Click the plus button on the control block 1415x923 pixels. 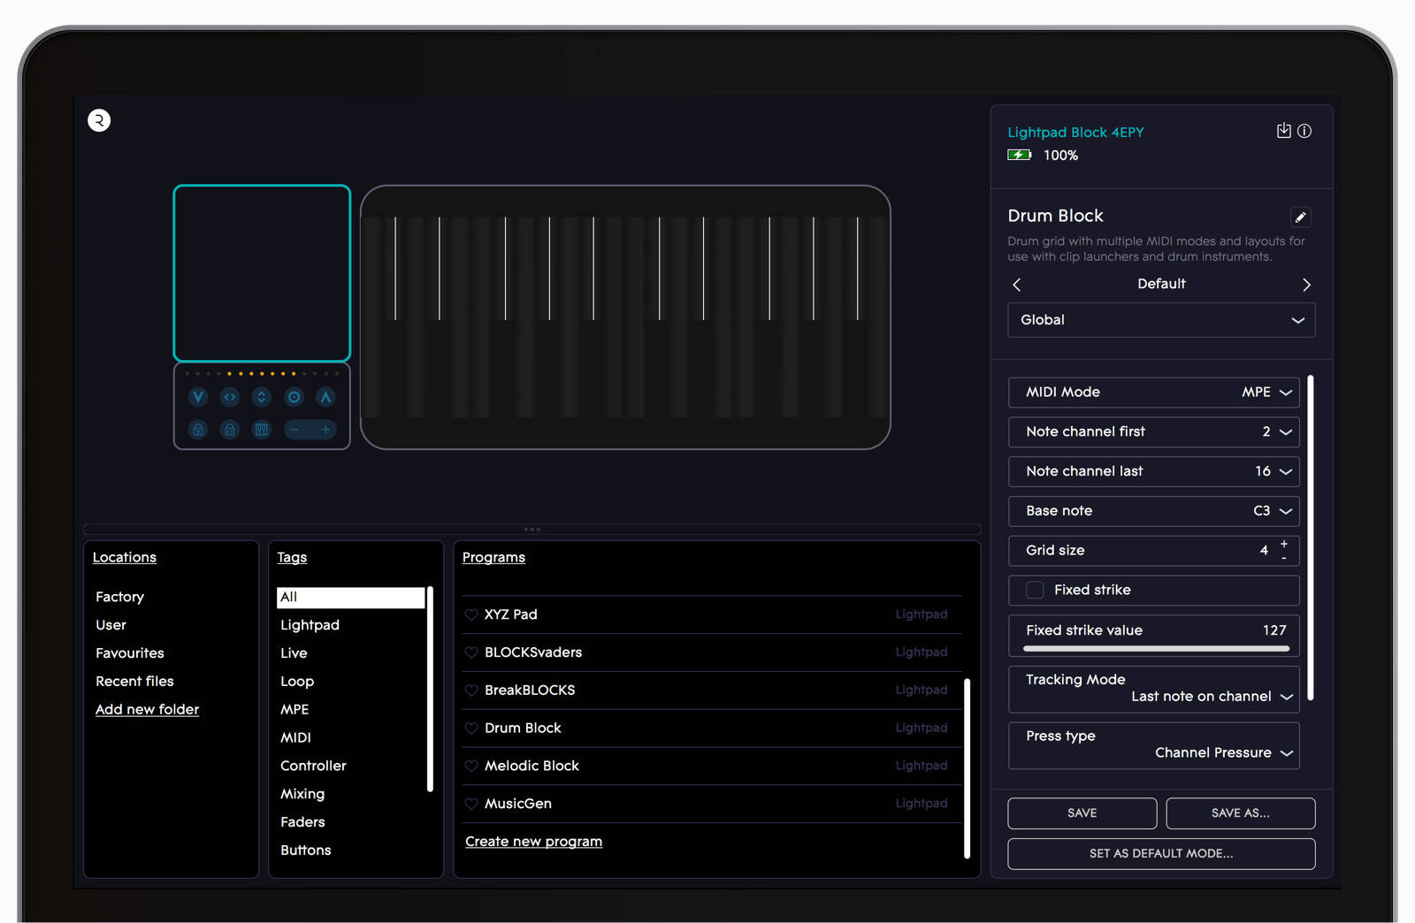point(325,430)
